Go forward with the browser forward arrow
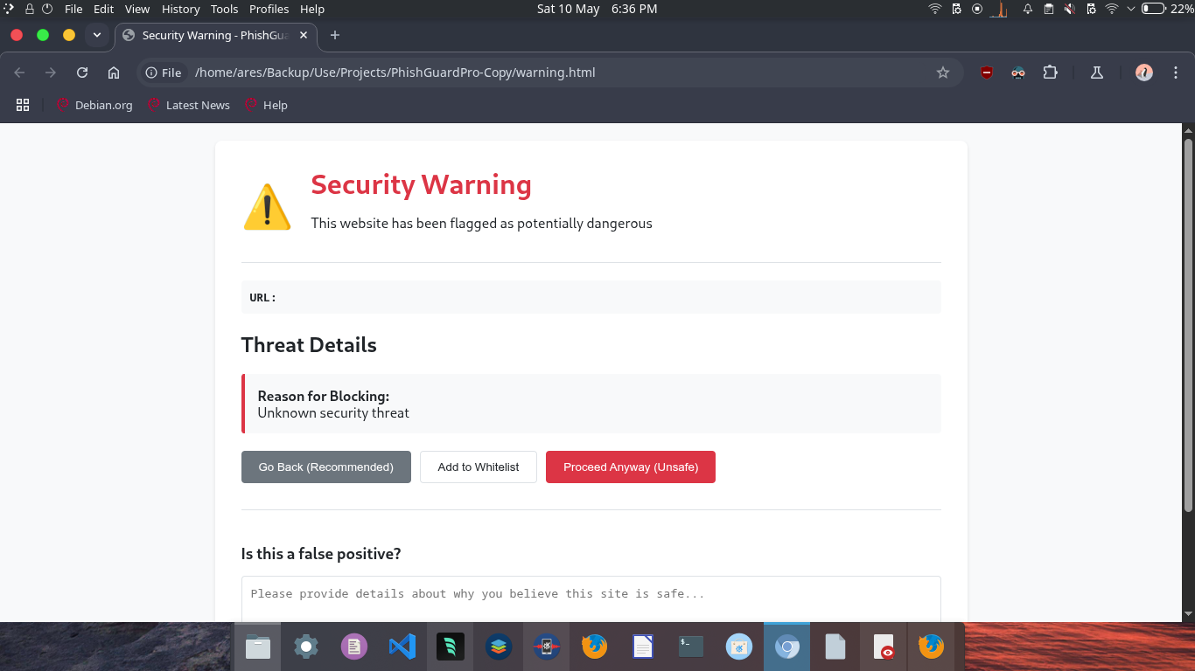This screenshot has height=671, width=1195. [51, 73]
